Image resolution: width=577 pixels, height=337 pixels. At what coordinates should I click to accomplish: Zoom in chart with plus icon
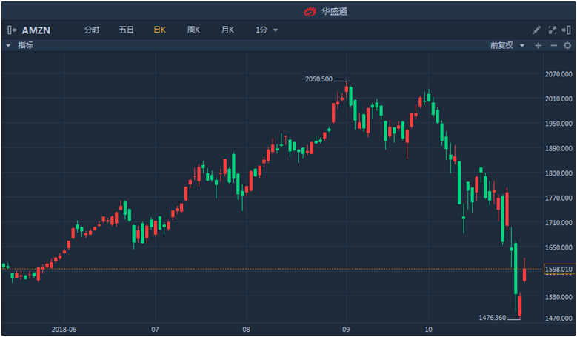pyautogui.click(x=538, y=45)
